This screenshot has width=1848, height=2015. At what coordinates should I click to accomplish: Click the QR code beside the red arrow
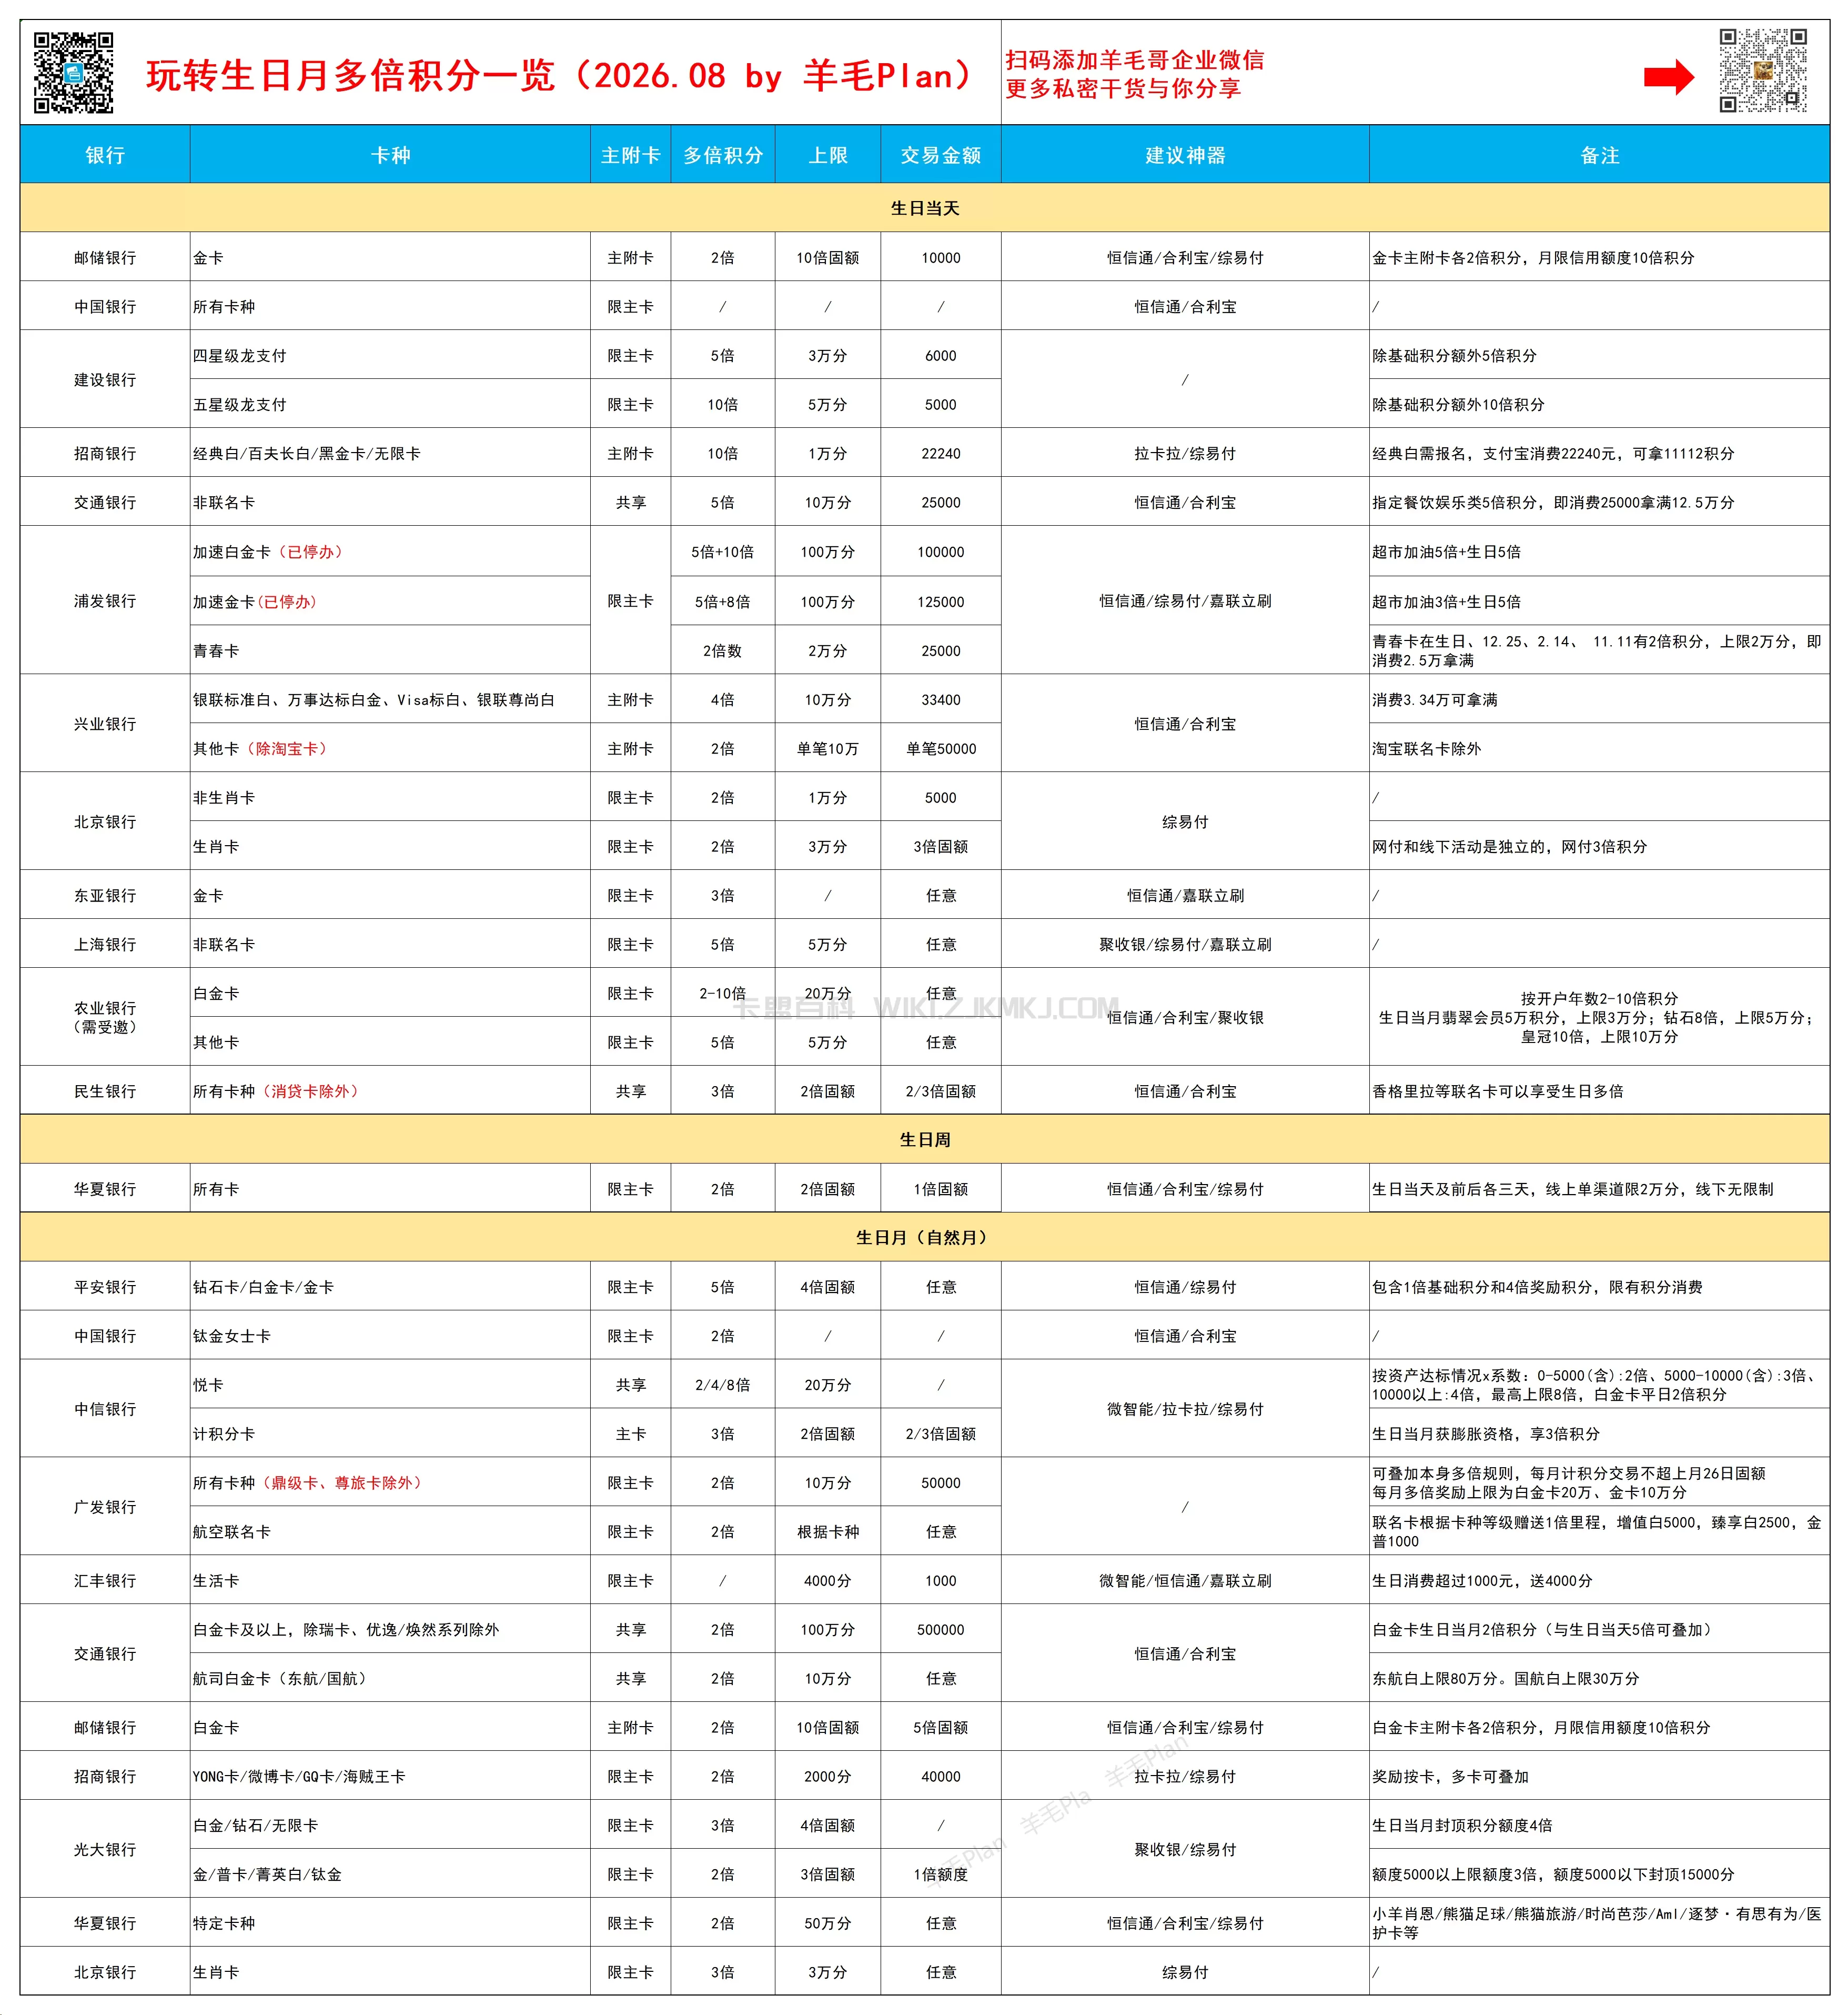pyautogui.click(x=1763, y=70)
